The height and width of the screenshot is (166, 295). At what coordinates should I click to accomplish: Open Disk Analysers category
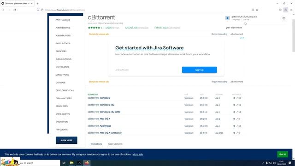click(x=64, y=98)
